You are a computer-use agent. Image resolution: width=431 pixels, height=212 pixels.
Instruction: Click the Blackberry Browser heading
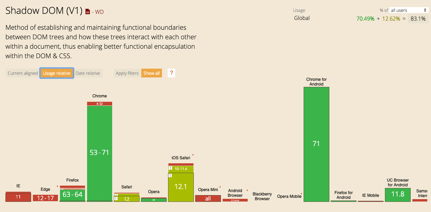click(x=262, y=196)
